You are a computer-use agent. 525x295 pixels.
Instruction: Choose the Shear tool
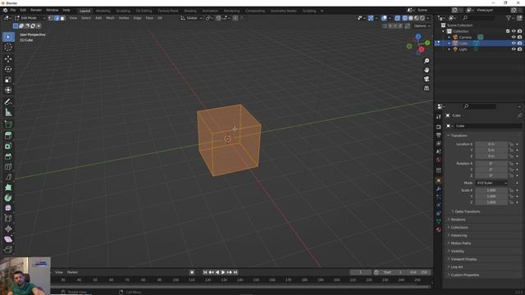point(8,239)
